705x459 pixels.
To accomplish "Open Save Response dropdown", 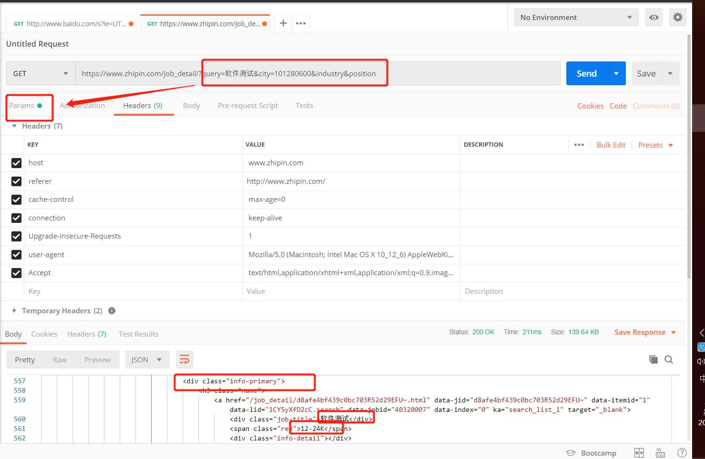I will click(645, 332).
